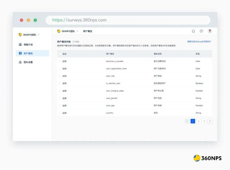230x170 pixels.
Task: Toggle the select-all checkbox in table header
Action: pyautogui.click(x=60, y=54)
